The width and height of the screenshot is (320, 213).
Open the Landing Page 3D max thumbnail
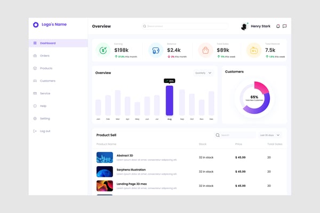[105, 186]
